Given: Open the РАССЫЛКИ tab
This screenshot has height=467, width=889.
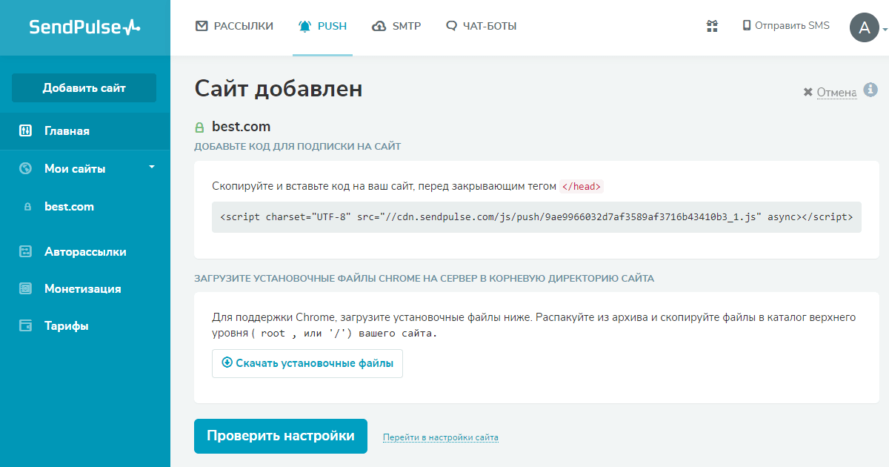Looking at the screenshot, I should click(x=234, y=27).
